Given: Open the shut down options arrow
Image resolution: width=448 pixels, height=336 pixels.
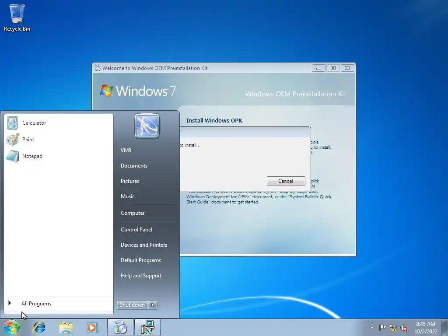Looking at the screenshot, I should coord(153,305).
